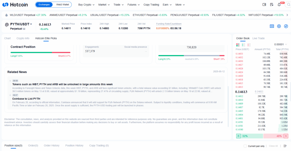Open USUAL/USDT Perpetual ticker link
Screen dimensions: 291x151
110,15
